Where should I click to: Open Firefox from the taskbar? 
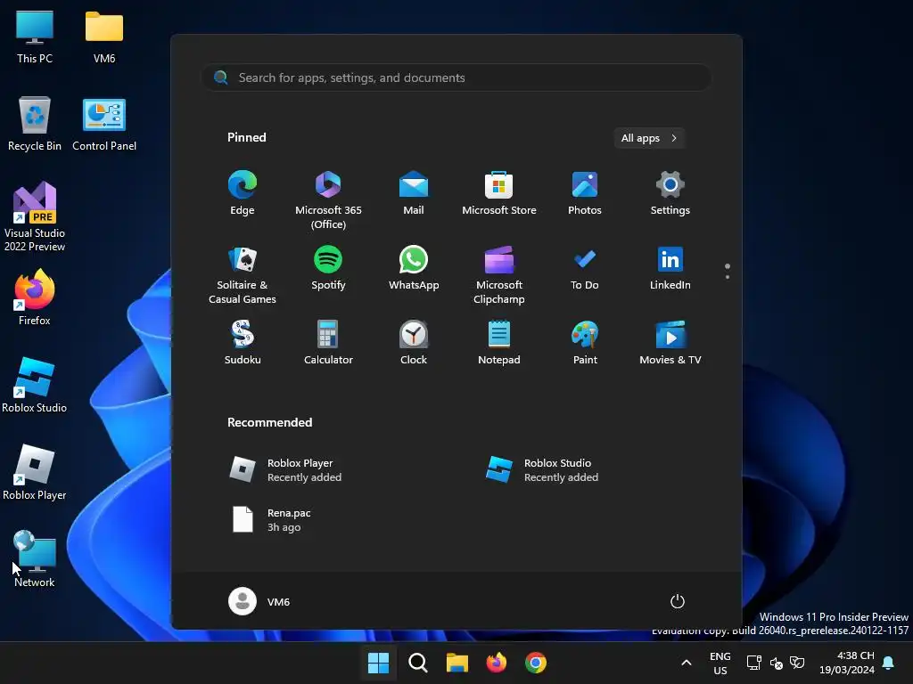pos(496,663)
